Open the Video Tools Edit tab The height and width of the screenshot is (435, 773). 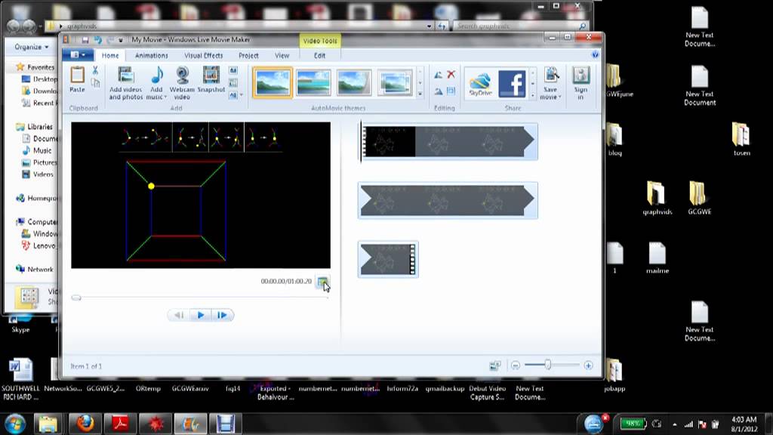[319, 56]
